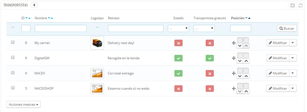The height and width of the screenshot is (112, 307).
Task: Select the NACEX row checkbox
Action: 13,73
